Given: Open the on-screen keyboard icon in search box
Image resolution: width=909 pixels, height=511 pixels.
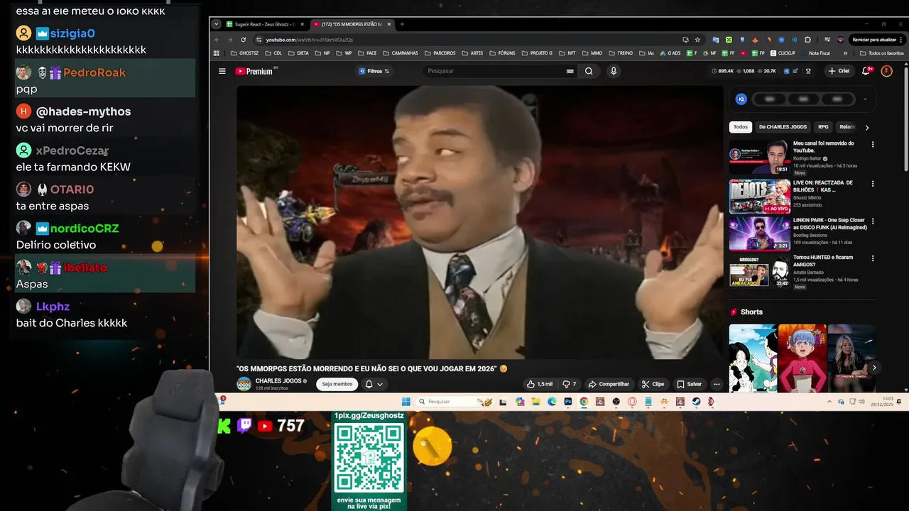Looking at the screenshot, I should click(x=570, y=71).
